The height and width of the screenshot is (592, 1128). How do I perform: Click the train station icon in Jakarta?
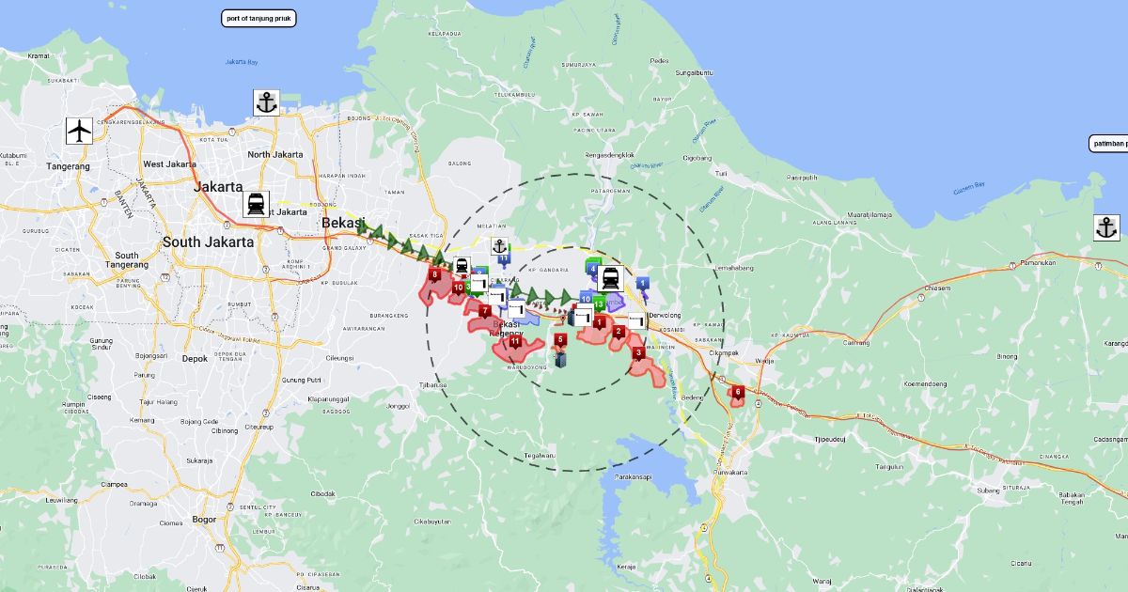click(x=255, y=204)
